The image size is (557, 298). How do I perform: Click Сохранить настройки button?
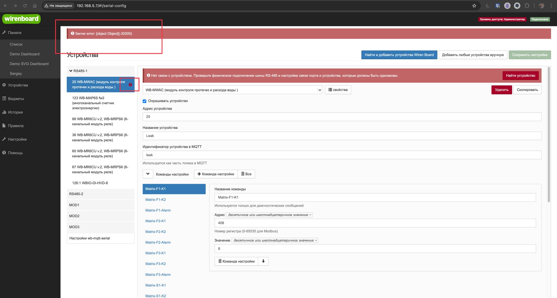point(530,55)
